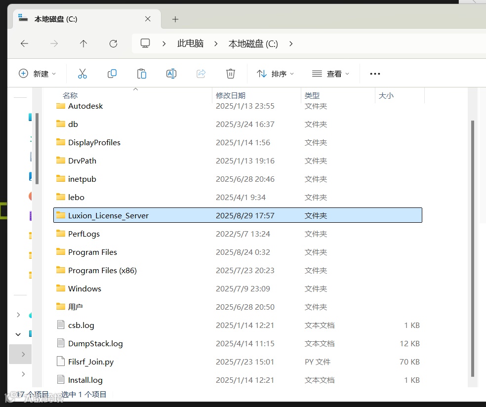The image size is (486, 407).
Task: Select the Luxion_License_Server folder
Action: point(238,215)
